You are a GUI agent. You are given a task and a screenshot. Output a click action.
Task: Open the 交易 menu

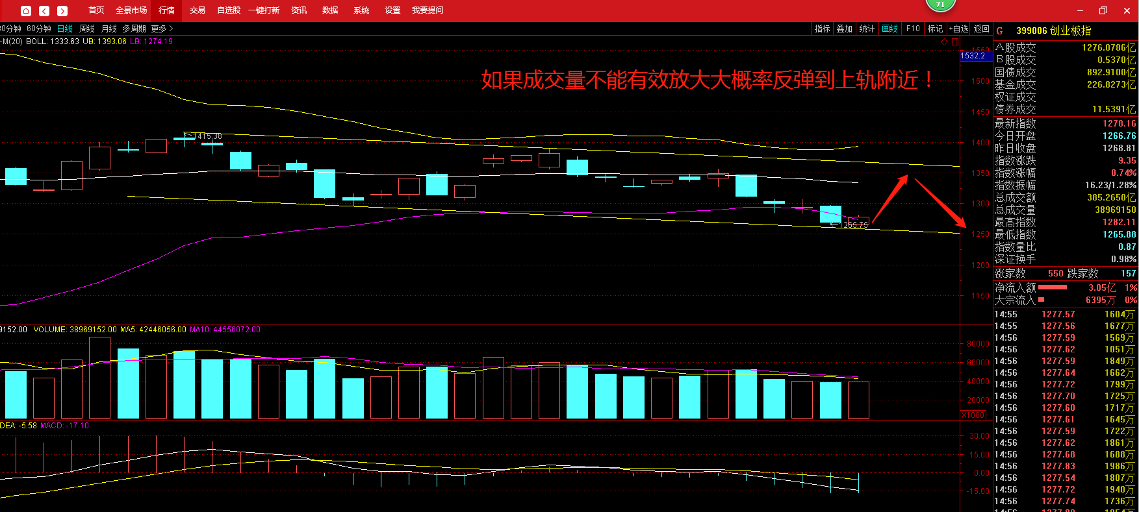(198, 10)
